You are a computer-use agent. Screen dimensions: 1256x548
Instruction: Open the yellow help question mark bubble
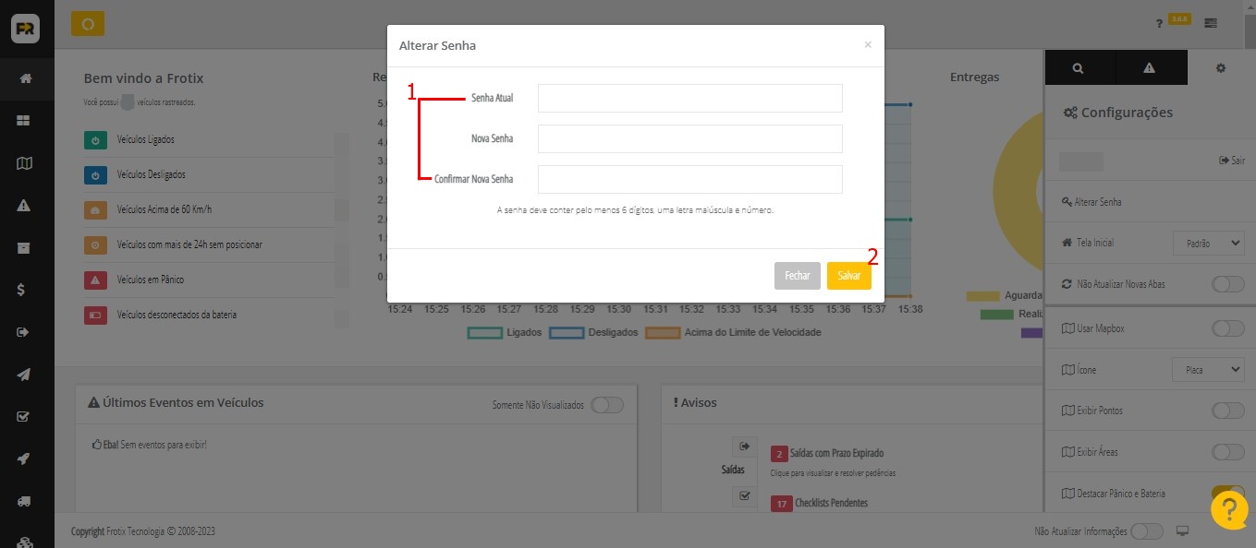click(1229, 510)
